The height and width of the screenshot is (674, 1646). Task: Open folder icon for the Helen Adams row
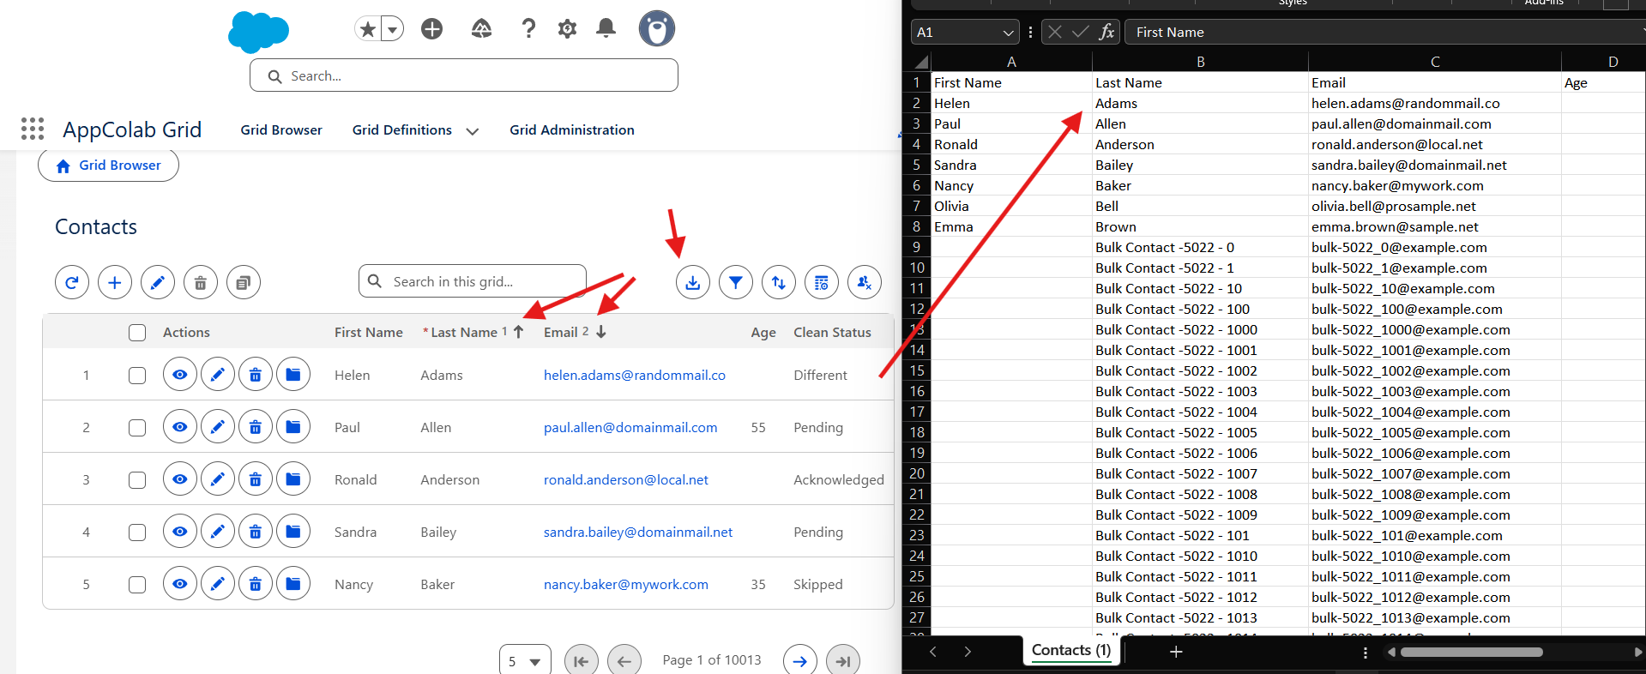[x=293, y=375]
